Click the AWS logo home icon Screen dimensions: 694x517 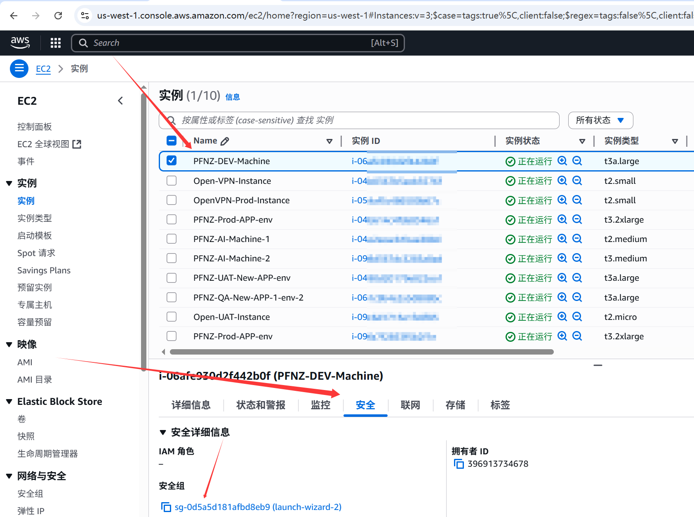coord(20,42)
